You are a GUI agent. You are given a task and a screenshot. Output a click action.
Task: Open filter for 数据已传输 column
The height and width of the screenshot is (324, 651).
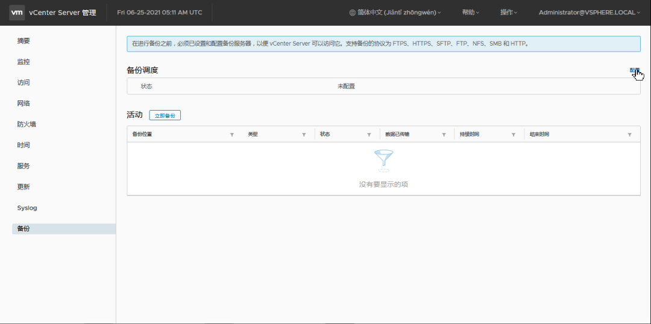(x=444, y=135)
